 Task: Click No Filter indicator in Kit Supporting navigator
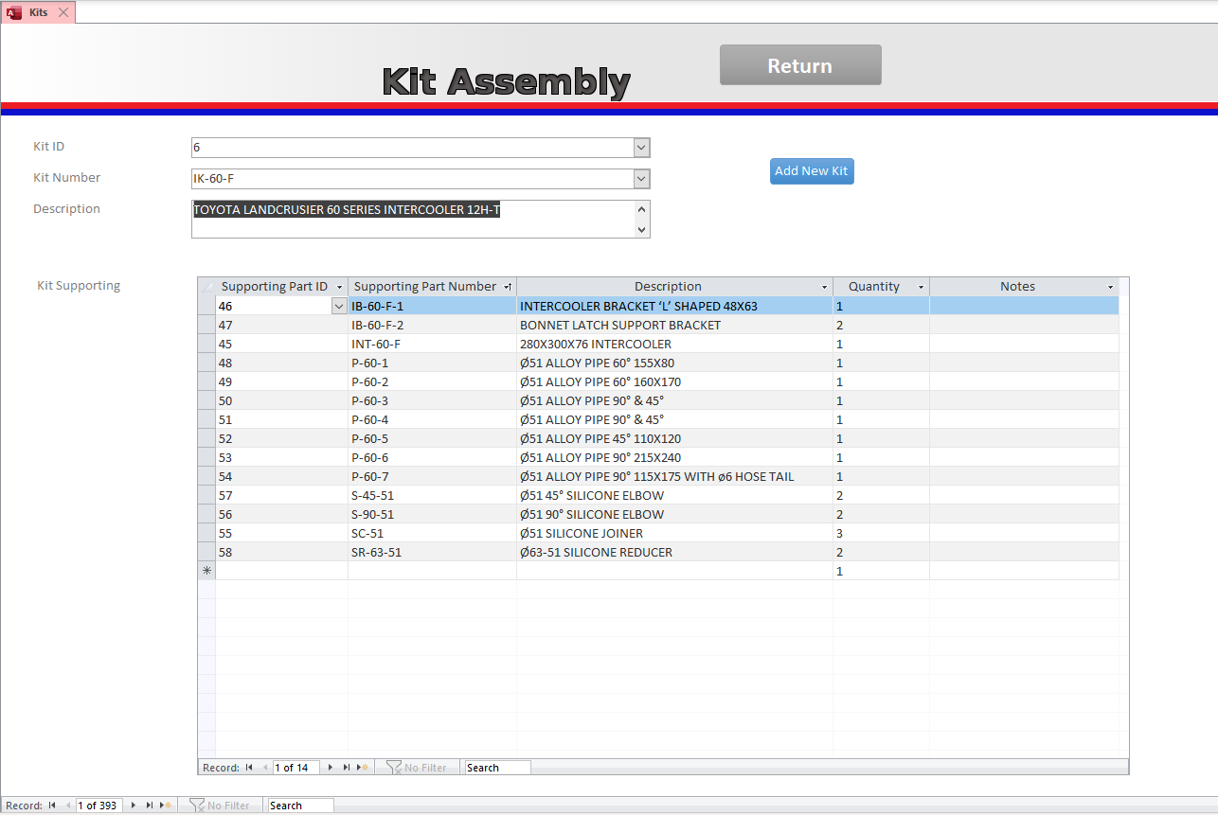point(418,768)
